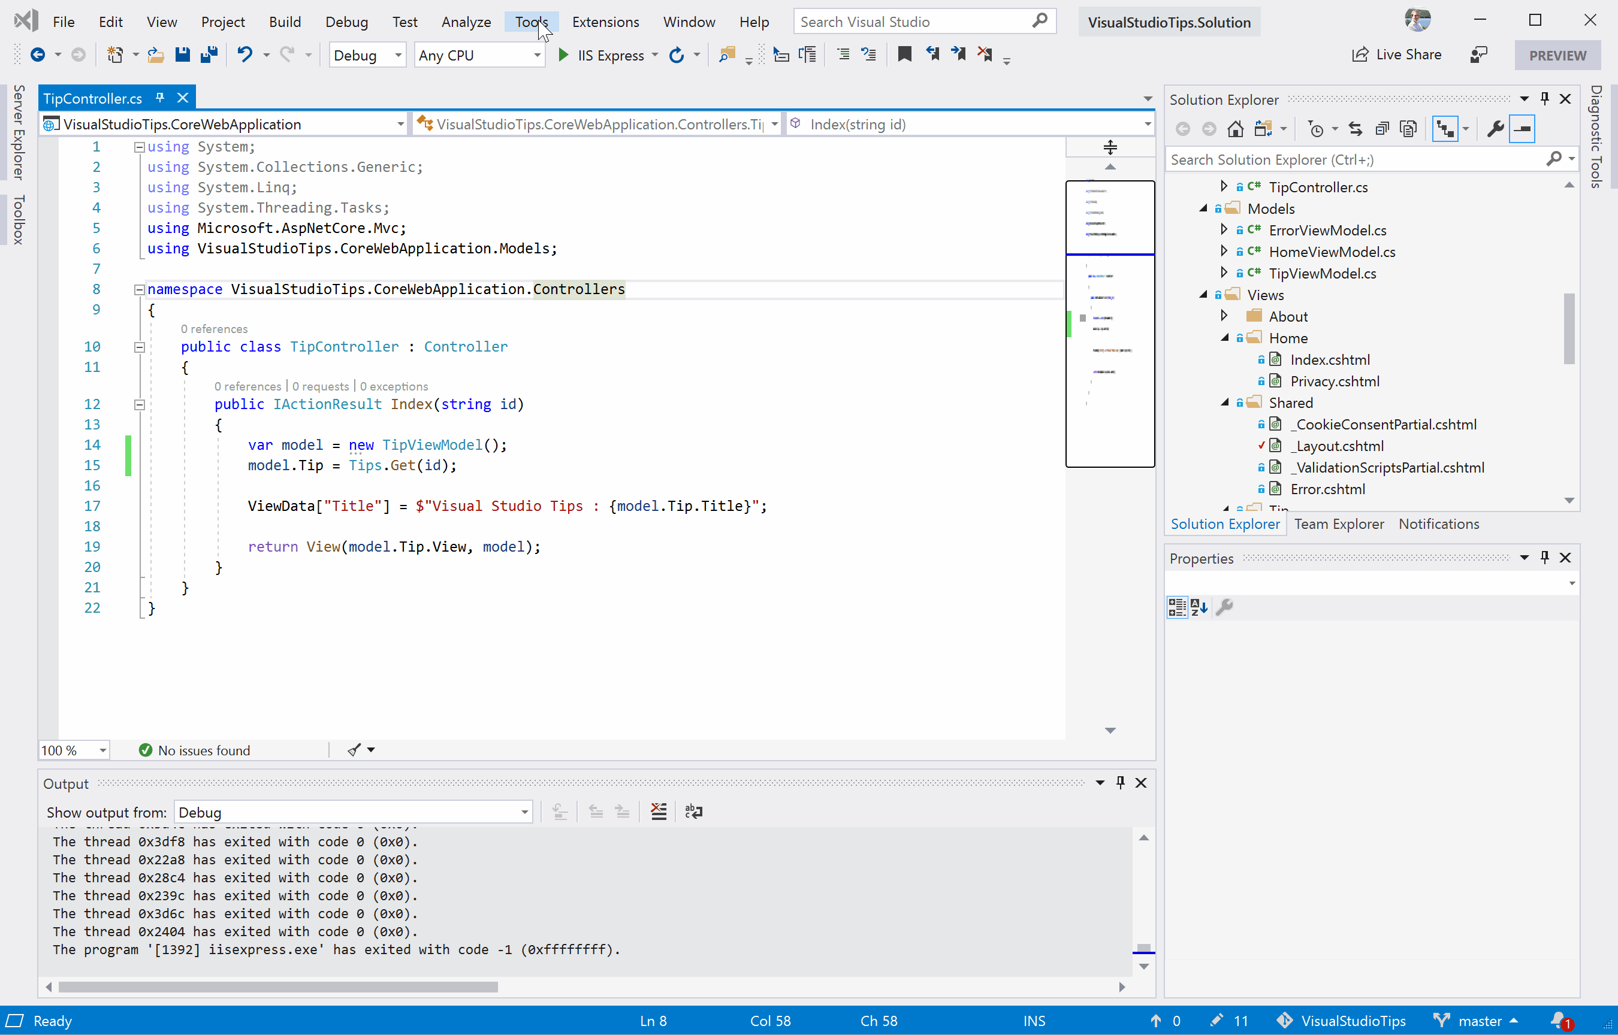Image resolution: width=1618 pixels, height=1035 pixels.
Task: Switch to Team Explorer tab
Action: coord(1338,523)
